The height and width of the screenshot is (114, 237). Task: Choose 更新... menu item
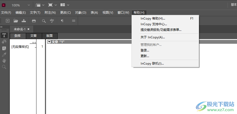(165, 56)
